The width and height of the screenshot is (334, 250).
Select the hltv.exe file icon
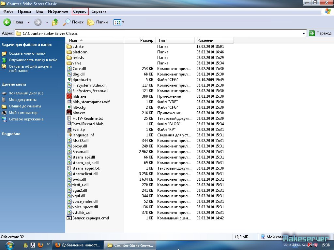[69, 113]
